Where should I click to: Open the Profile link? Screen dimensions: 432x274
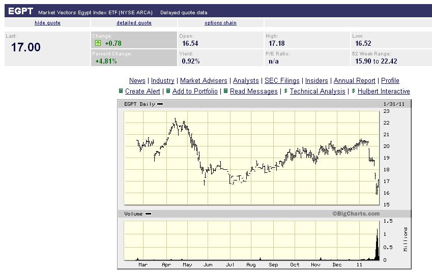(390, 81)
